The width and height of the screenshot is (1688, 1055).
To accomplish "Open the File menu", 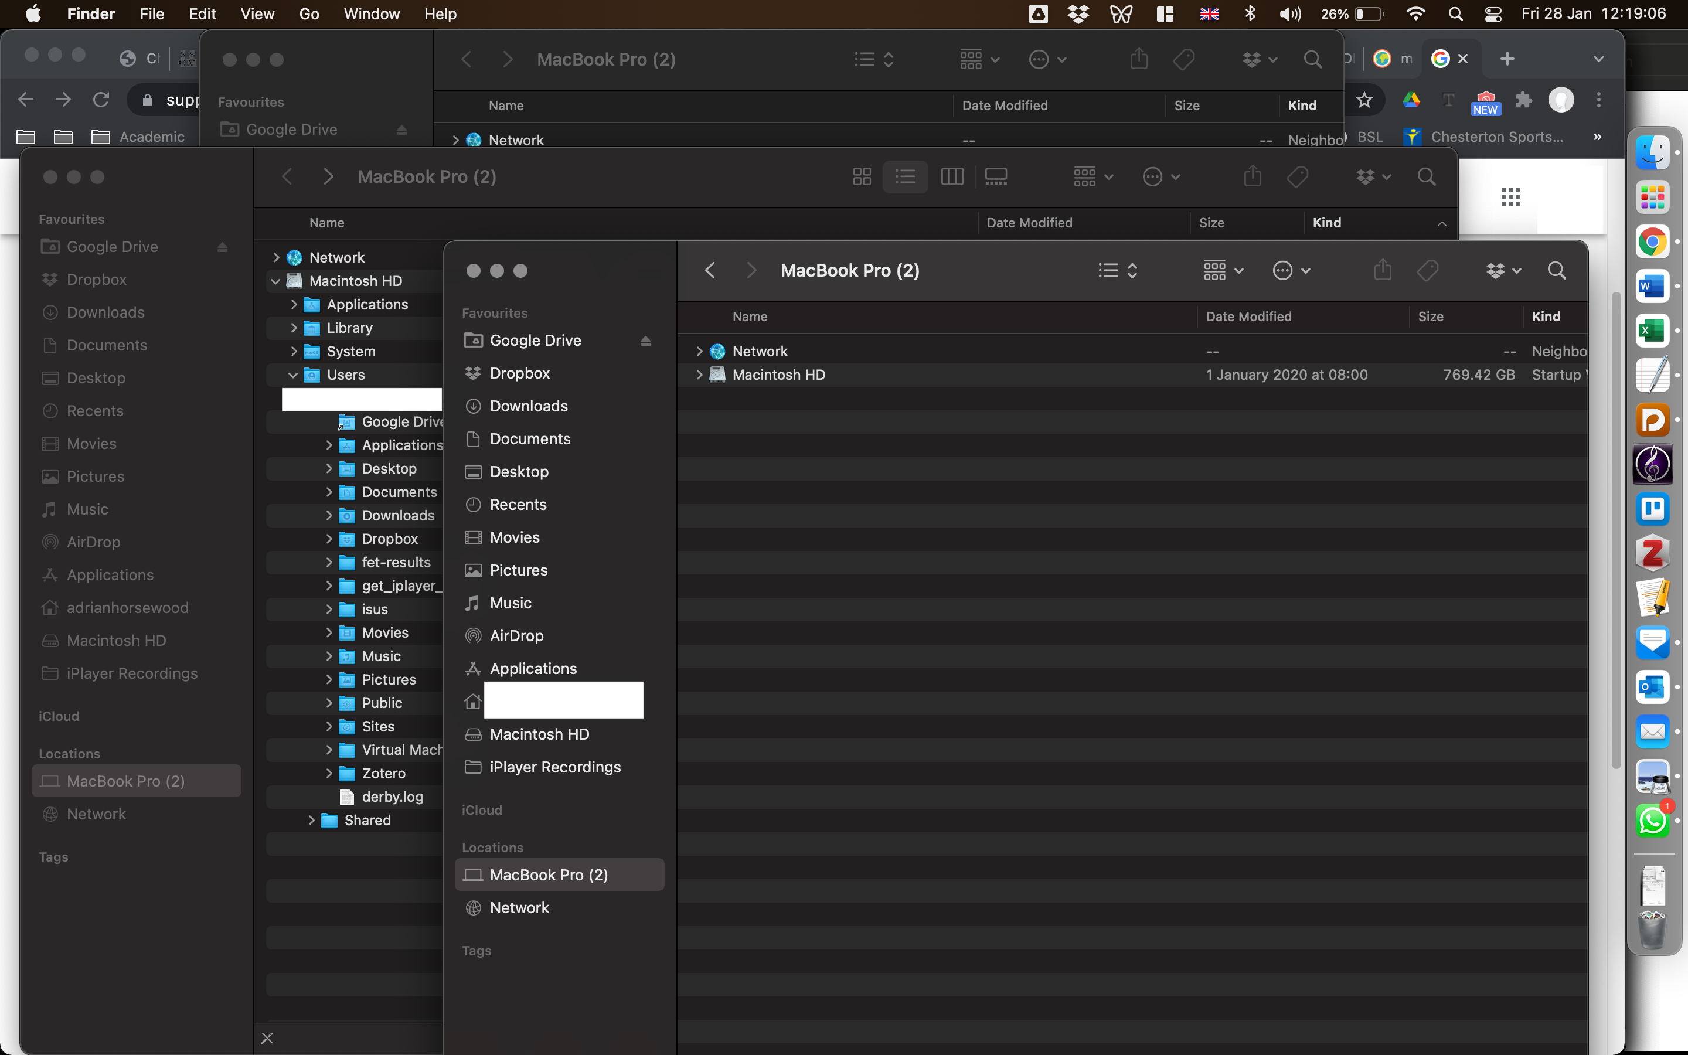I will pyautogui.click(x=151, y=14).
